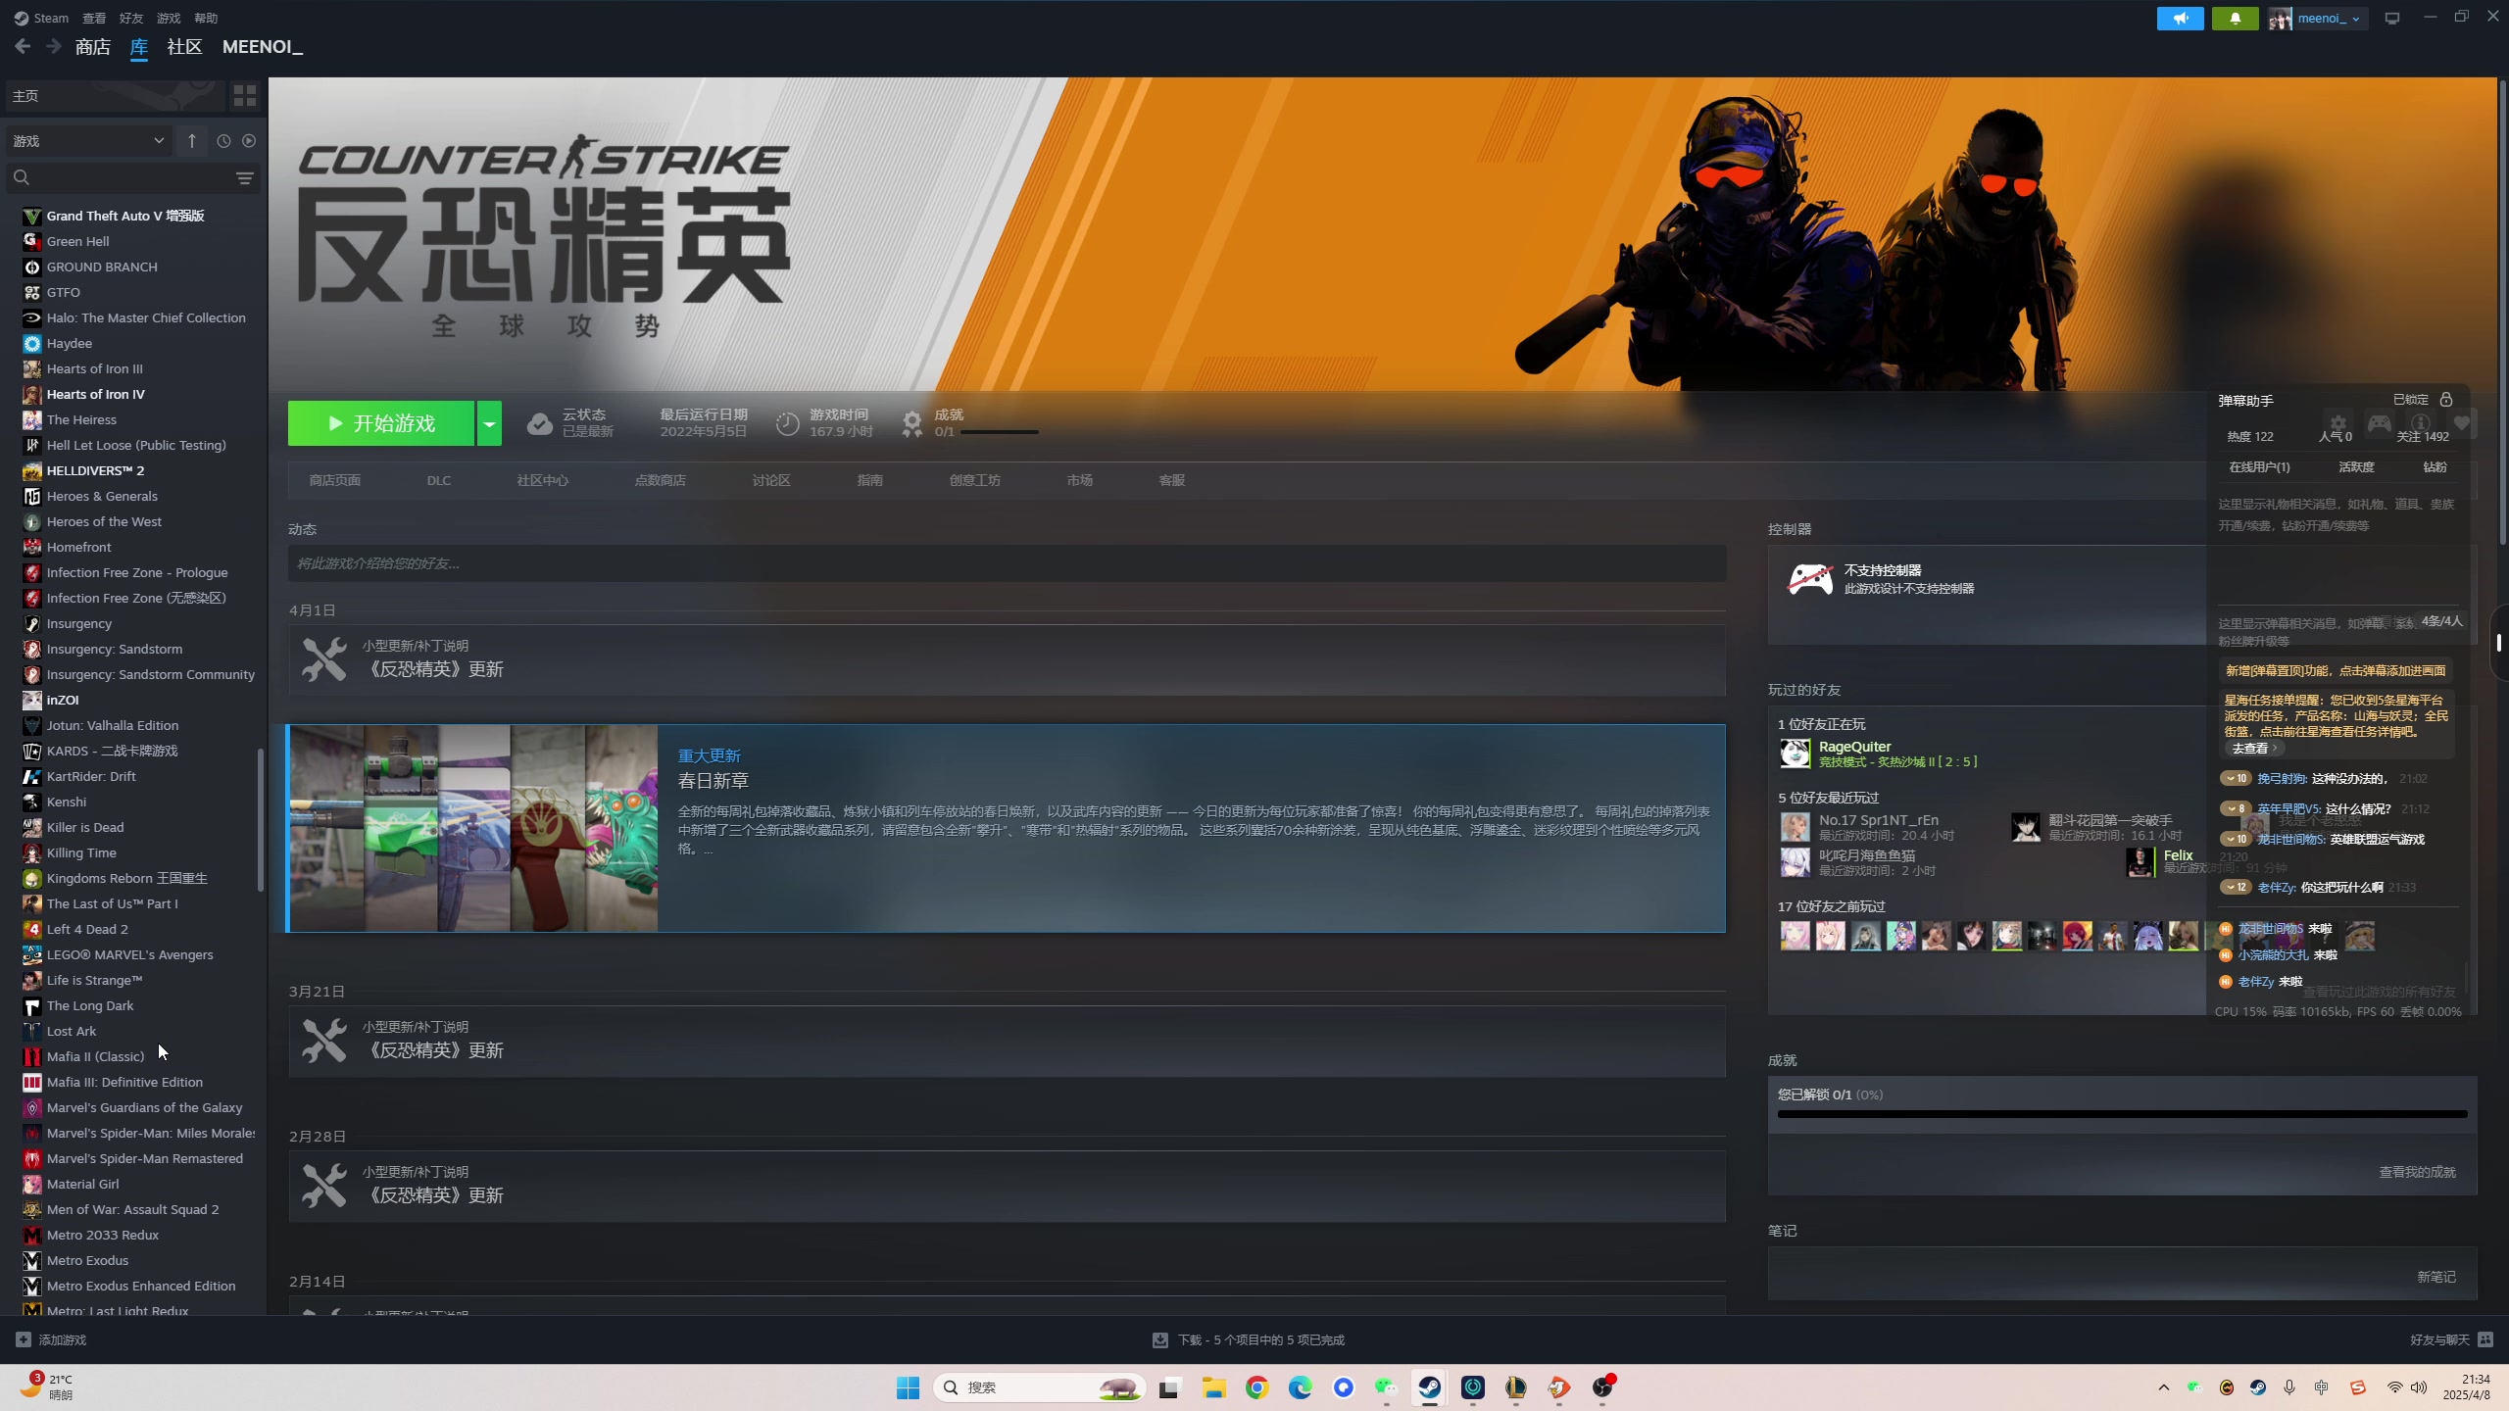The height and width of the screenshot is (1411, 2509).
Task: Go forward with the right arrow
Action: pyautogui.click(x=54, y=46)
